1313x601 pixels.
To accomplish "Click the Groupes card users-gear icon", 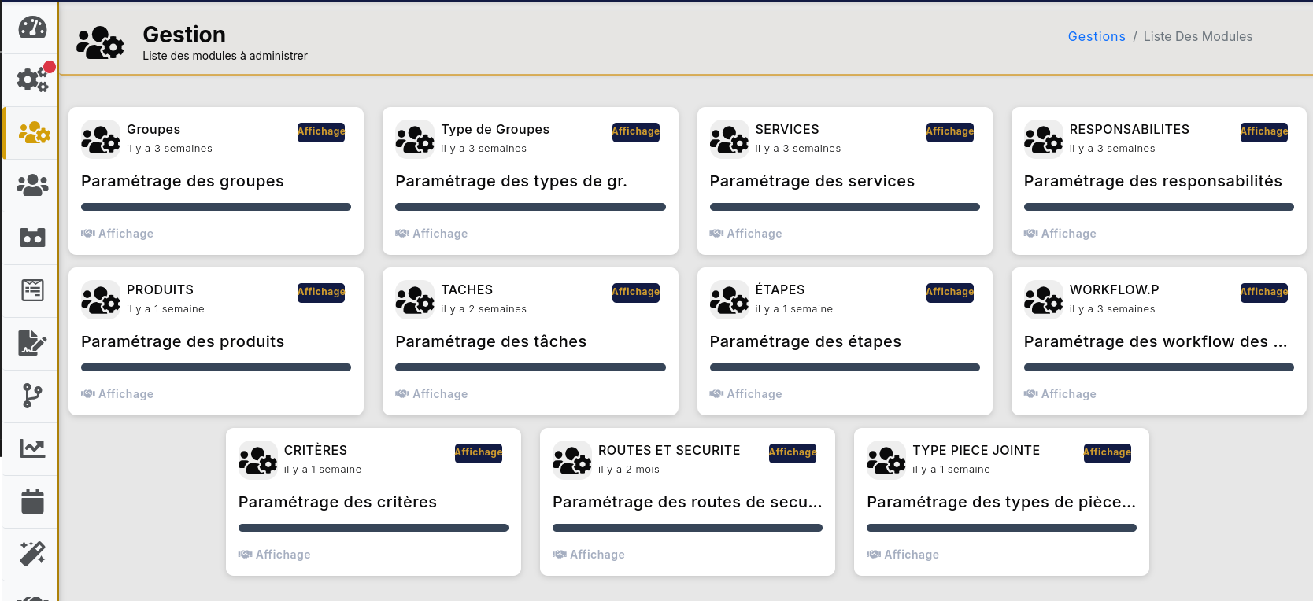I will [101, 139].
